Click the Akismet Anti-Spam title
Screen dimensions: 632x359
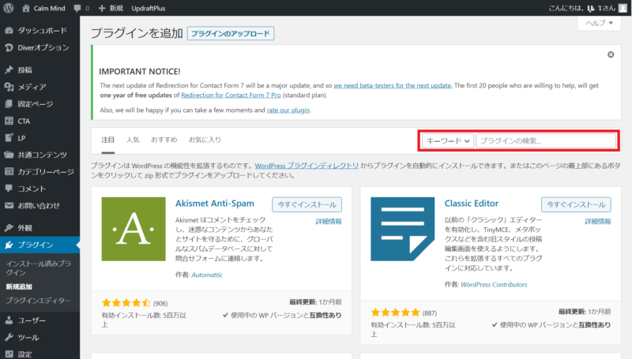point(215,204)
